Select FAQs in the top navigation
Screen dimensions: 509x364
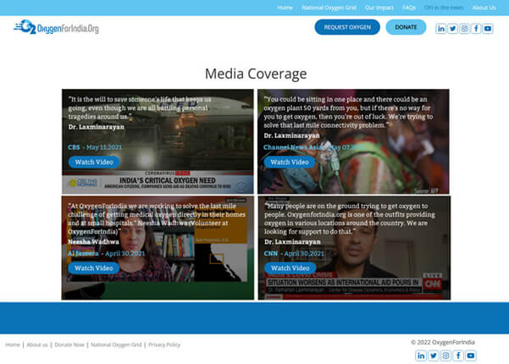click(x=409, y=8)
